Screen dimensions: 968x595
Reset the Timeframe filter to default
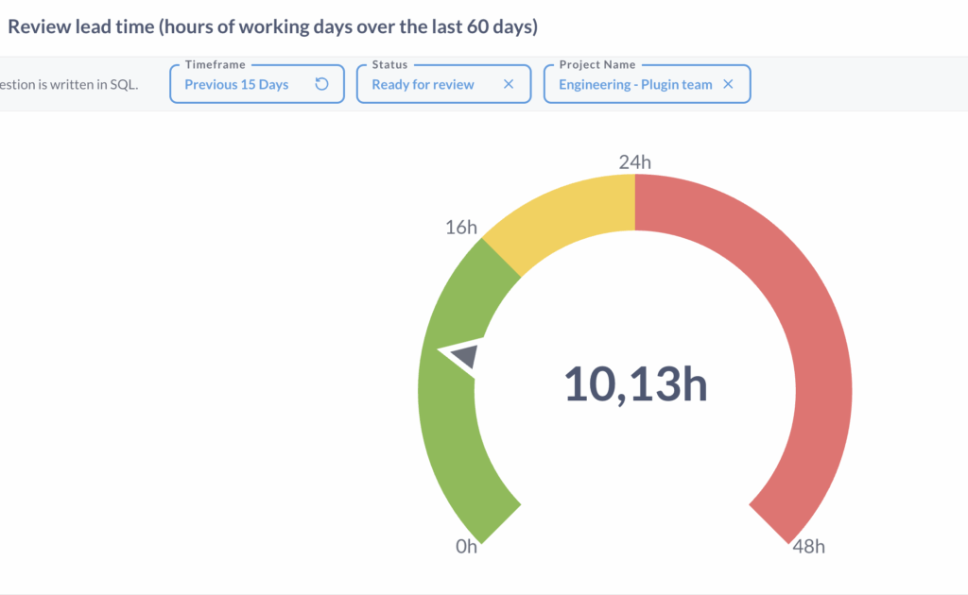point(321,84)
